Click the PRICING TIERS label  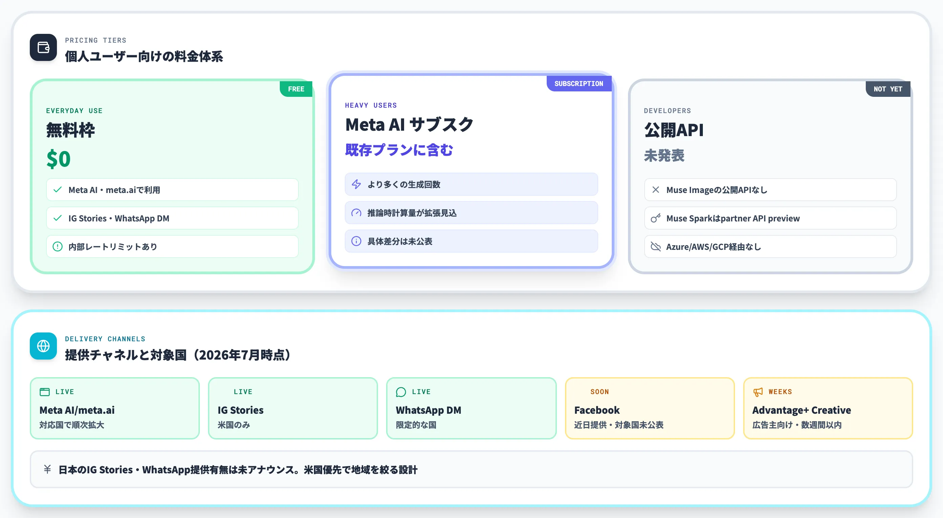coord(96,40)
